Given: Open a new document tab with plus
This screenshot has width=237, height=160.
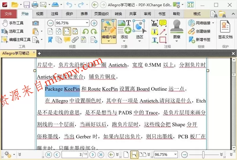Looking at the screenshot, I should point(39,53).
